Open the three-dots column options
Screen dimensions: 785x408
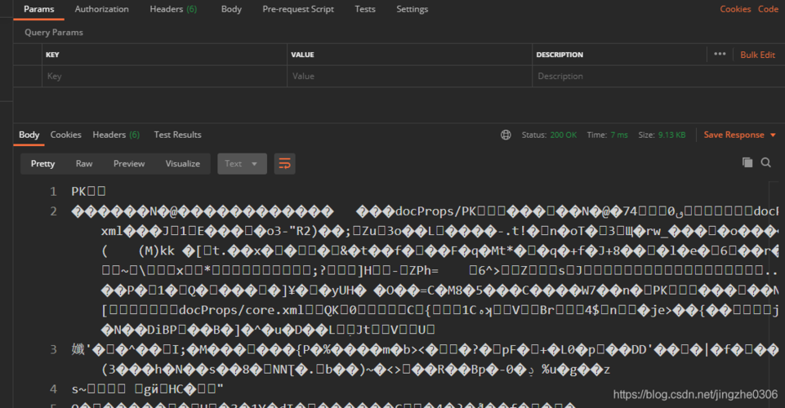pos(720,55)
